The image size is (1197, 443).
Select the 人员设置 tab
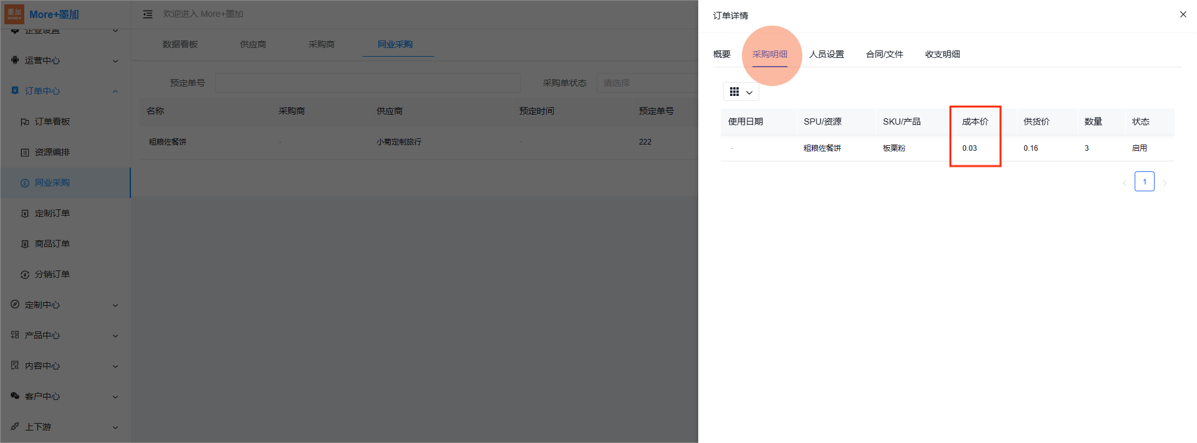826,54
